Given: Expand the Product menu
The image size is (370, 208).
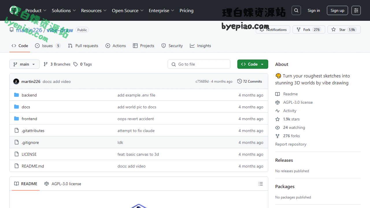Looking at the screenshot, I should (x=36, y=10).
